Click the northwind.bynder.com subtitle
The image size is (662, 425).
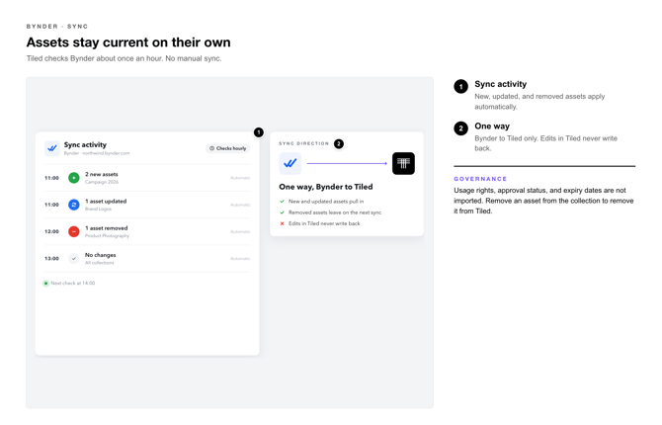click(97, 153)
